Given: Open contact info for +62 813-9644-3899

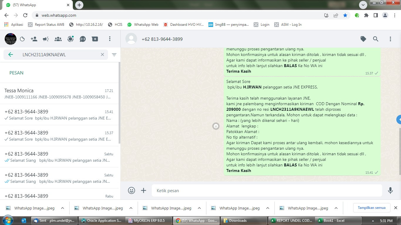Looking at the screenshot, I should (x=162, y=39).
